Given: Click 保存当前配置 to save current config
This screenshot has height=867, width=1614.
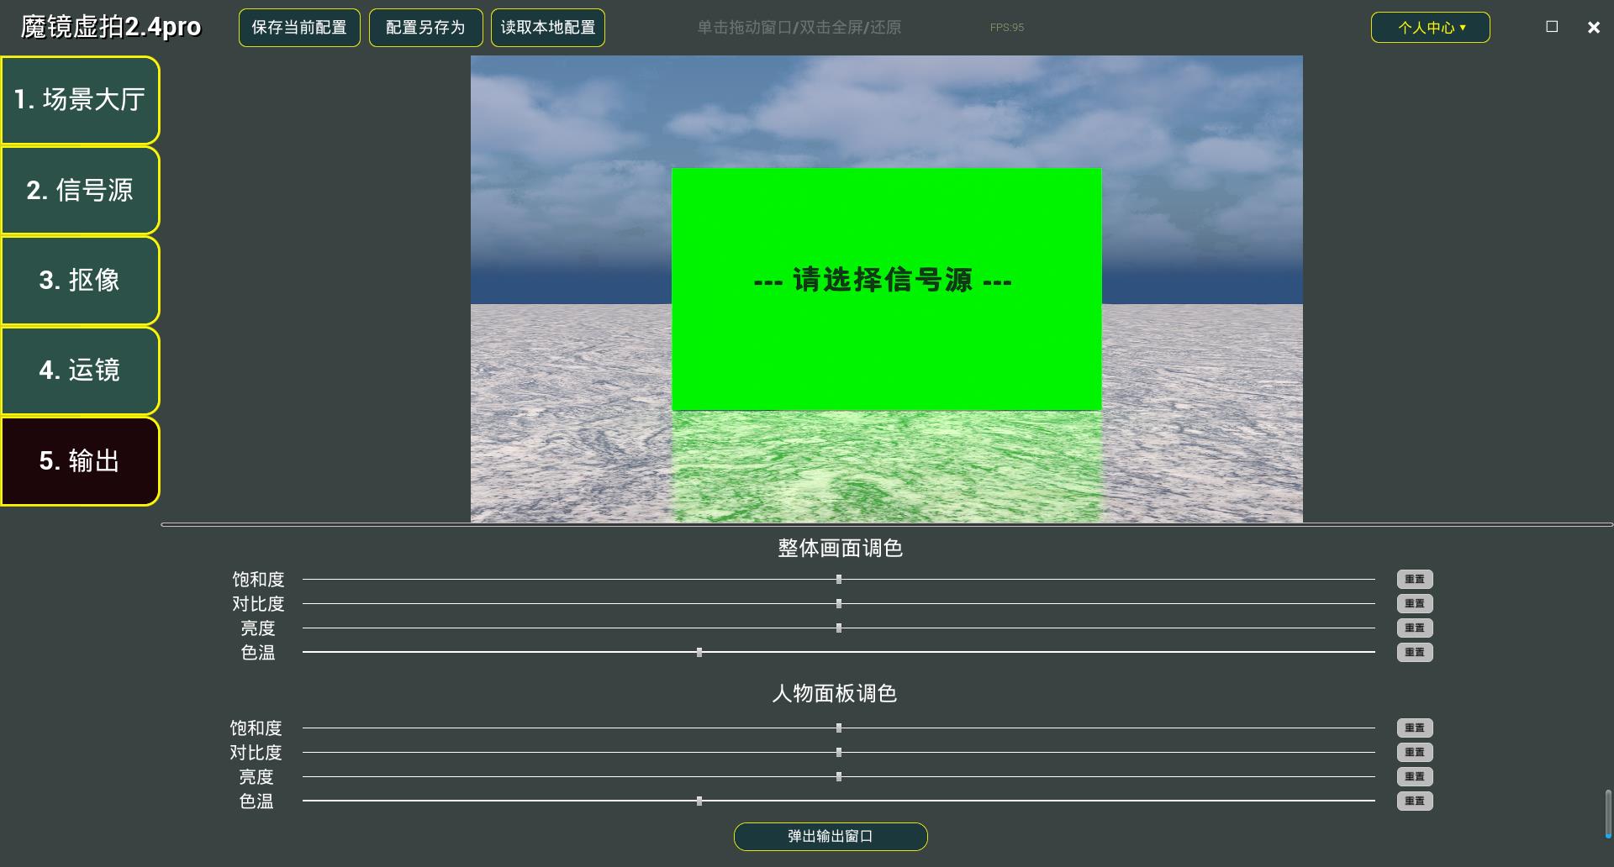Looking at the screenshot, I should 298,27.
